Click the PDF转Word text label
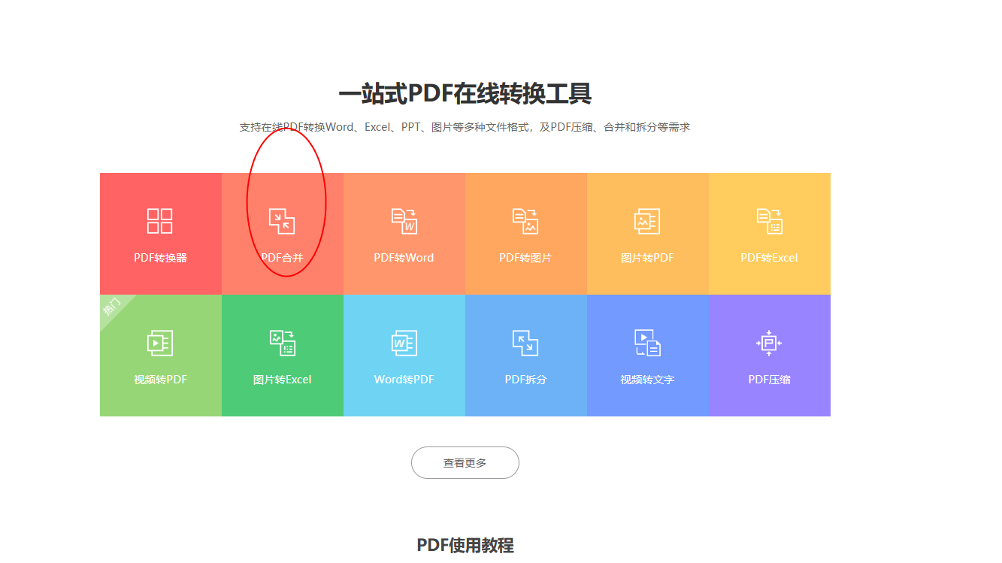 pos(404,258)
